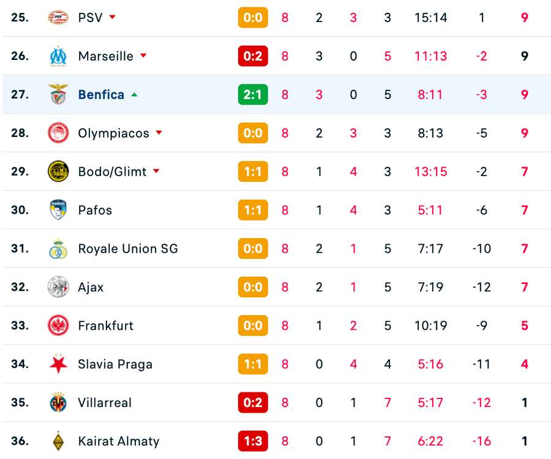
Task: Click the Bodo/Glimt club crest
Action: click(59, 171)
